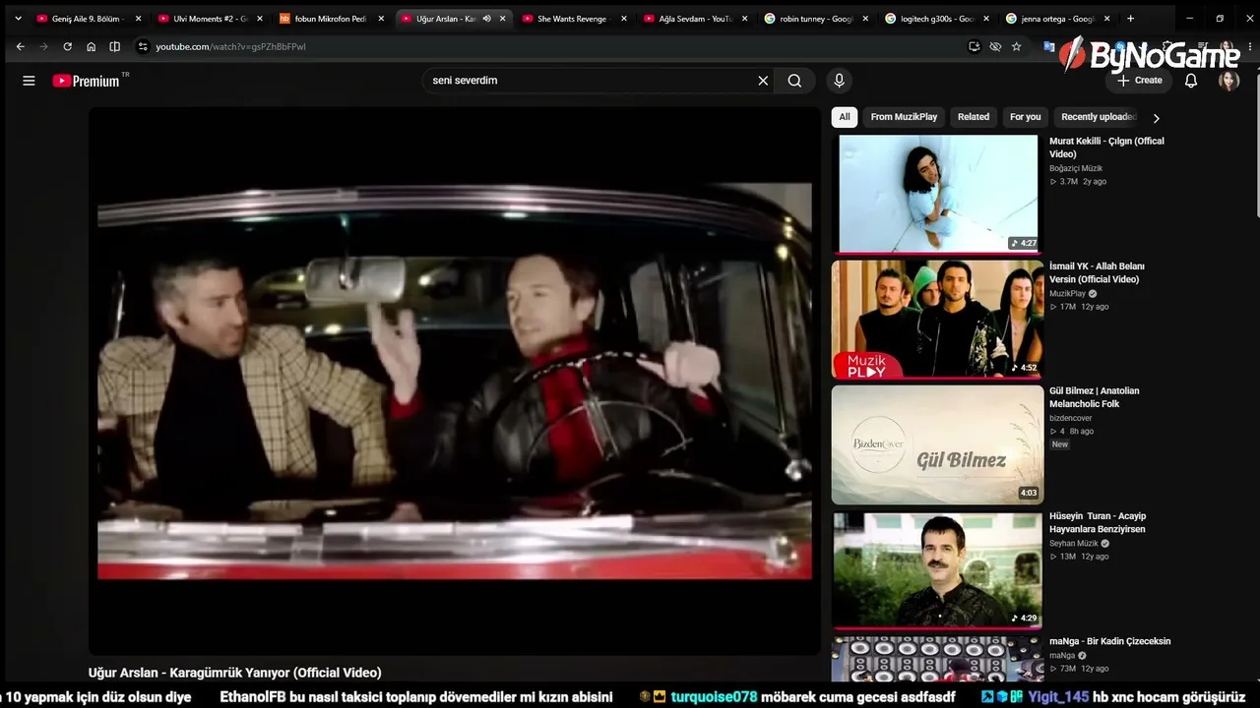The width and height of the screenshot is (1260, 708).
Task: Visit the Seyhan Müzik channel
Action: 1074,543
